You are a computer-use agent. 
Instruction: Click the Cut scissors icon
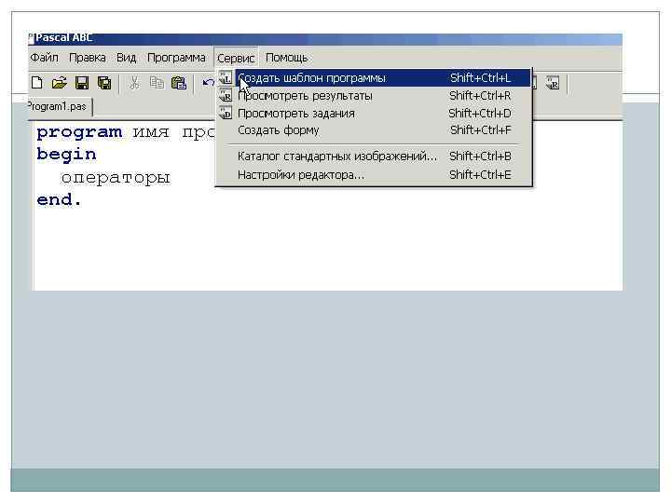click(x=134, y=83)
